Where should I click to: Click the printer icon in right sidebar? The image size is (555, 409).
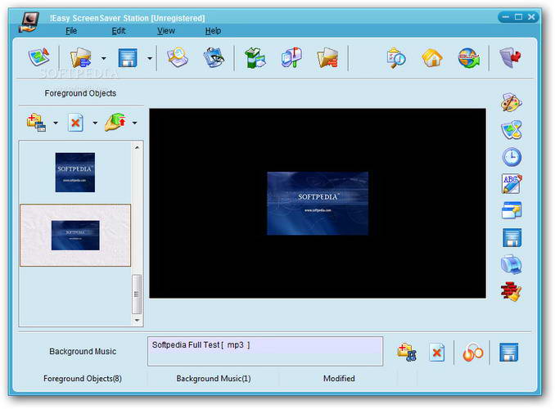pos(512,264)
